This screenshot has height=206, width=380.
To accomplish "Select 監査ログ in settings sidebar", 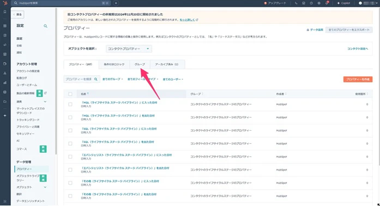I will (22, 78).
